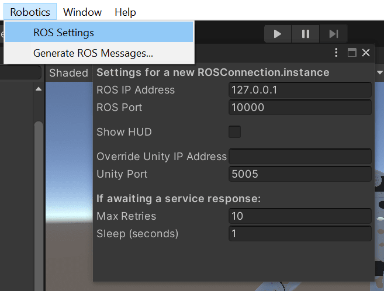Image resolution: width=384 pixels, height=291 pixels.
Task: Click the Override Unity IP Address field
Action: [x=300, y=156]
